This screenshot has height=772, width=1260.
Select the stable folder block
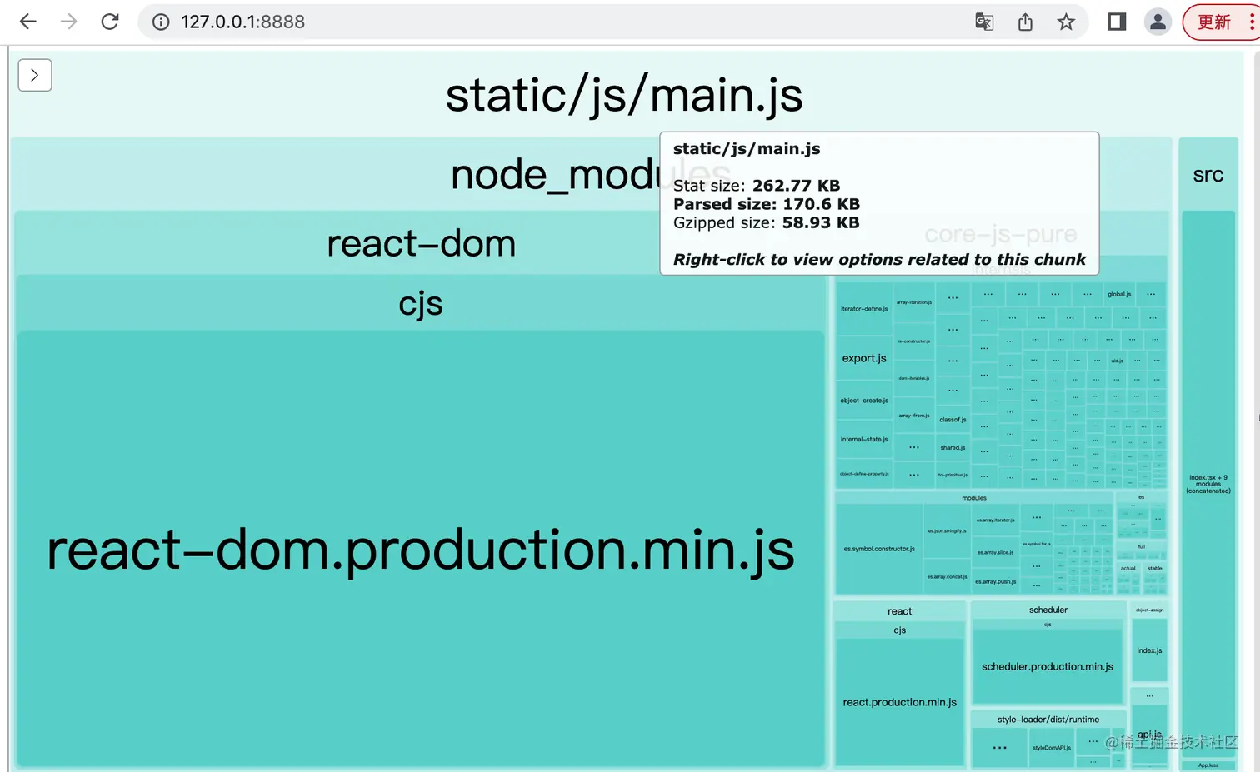pyautogui.click(x=1154, y=569)
